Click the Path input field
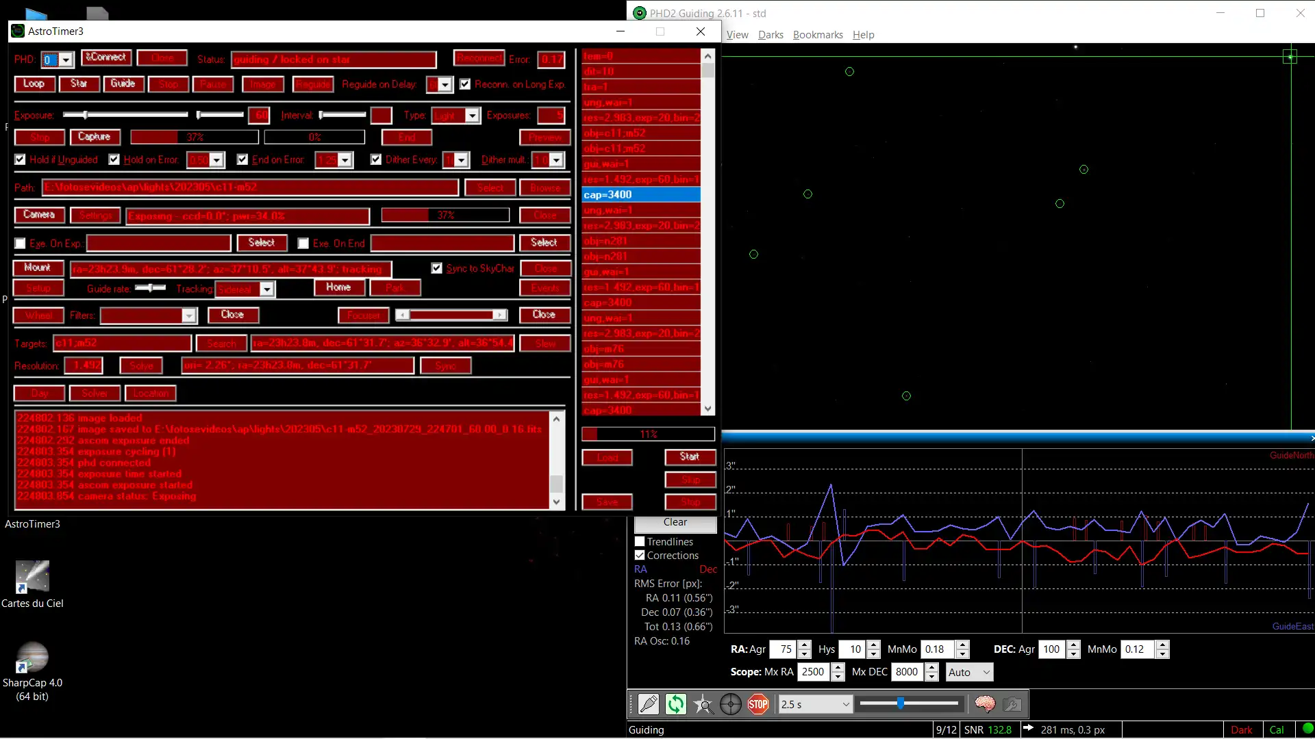This screenshot has height=739, width=1315. (x=250, y=187)
